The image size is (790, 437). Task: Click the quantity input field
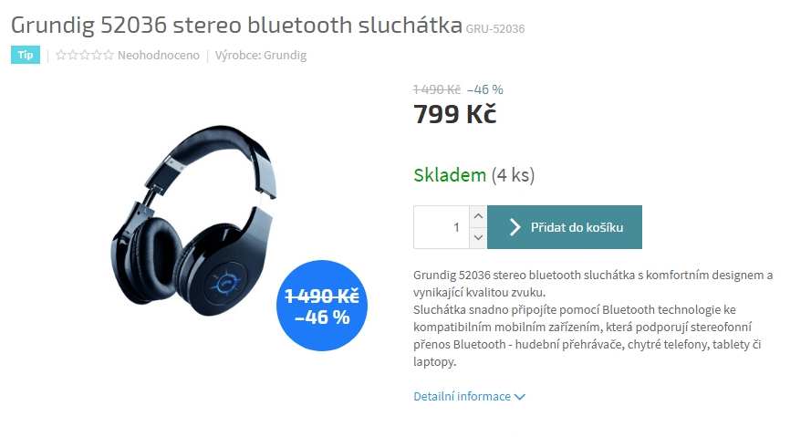click(442, 227)
